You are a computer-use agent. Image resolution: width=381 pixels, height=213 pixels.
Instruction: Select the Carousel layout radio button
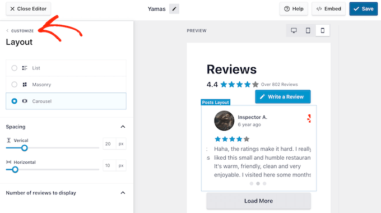coord(15,101)
